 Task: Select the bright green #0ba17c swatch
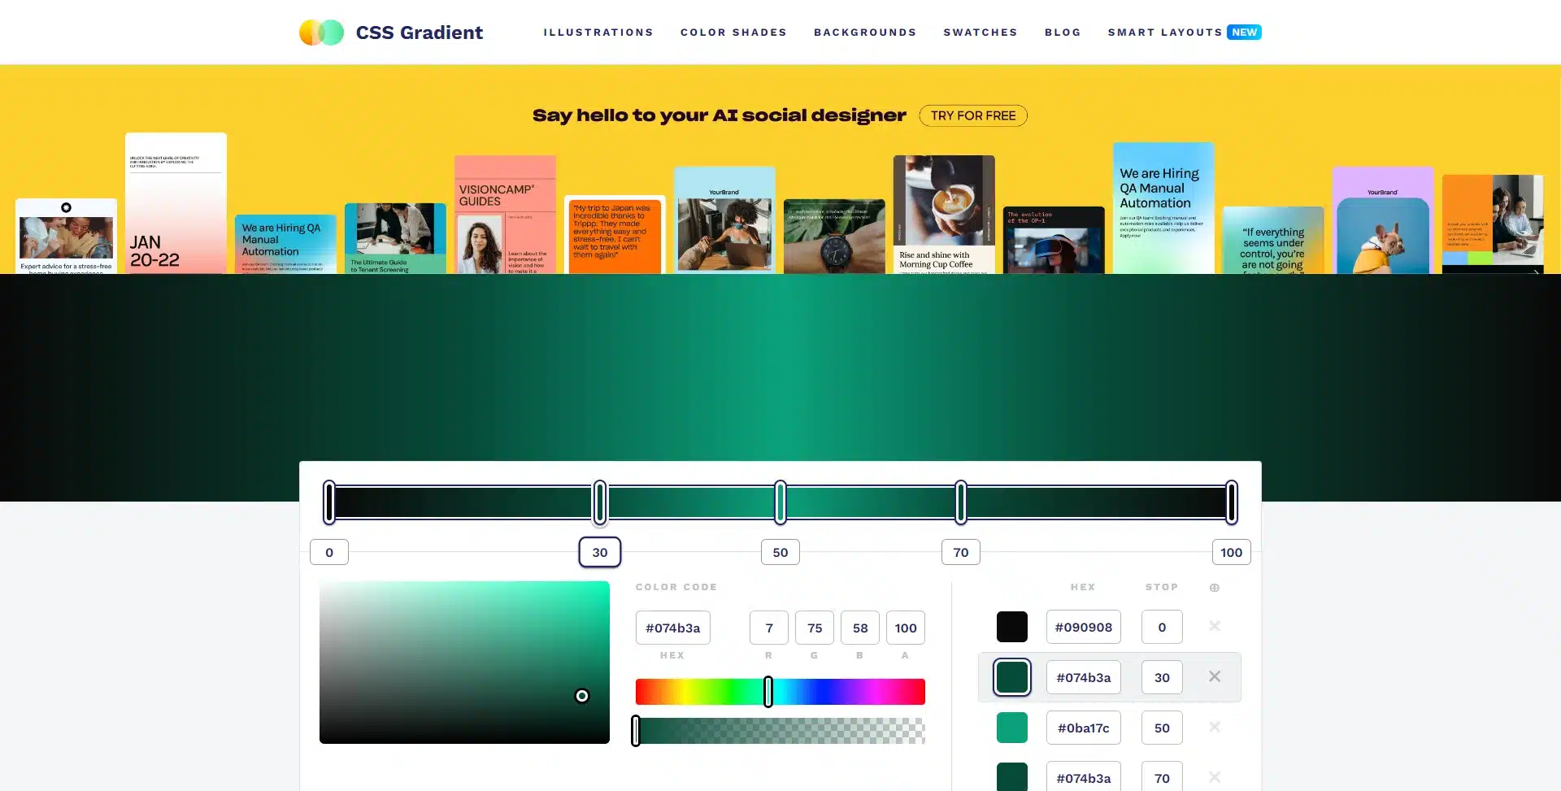click(x=1011, y=728)
